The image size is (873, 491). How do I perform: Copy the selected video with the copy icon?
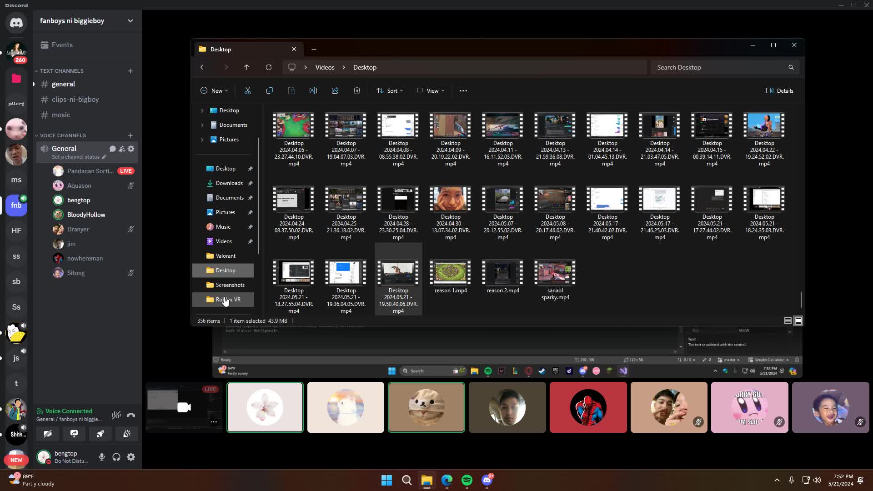[270, 90]
